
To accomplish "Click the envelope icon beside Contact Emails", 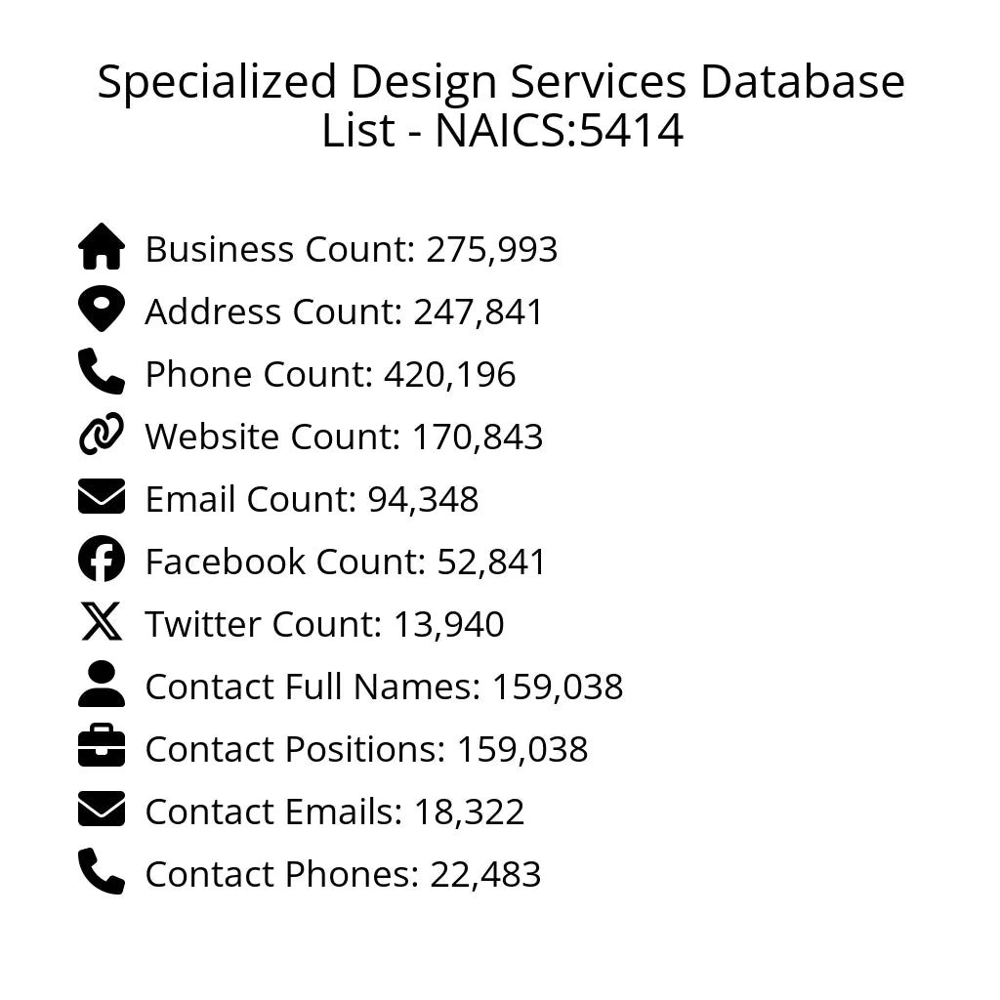I will [102, 810].
